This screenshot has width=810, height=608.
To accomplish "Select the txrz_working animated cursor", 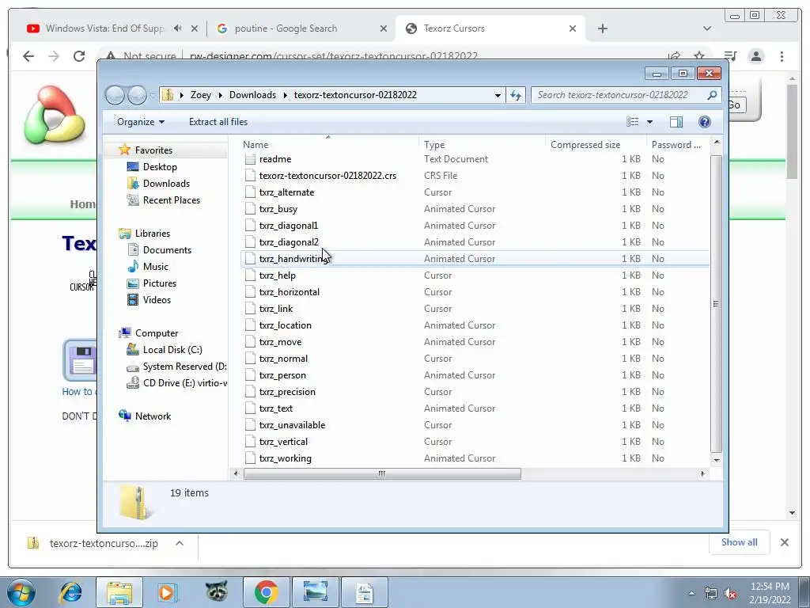I will click(285, 458).
